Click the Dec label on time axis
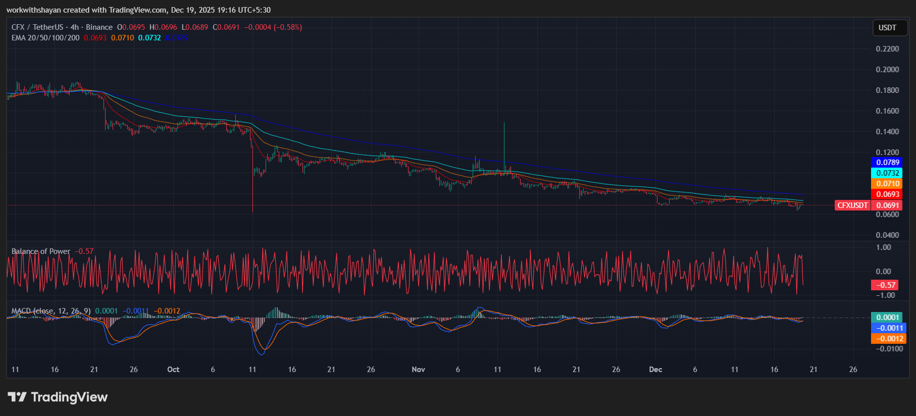Screen dimensions: 916x416 [x=655, y=370]
